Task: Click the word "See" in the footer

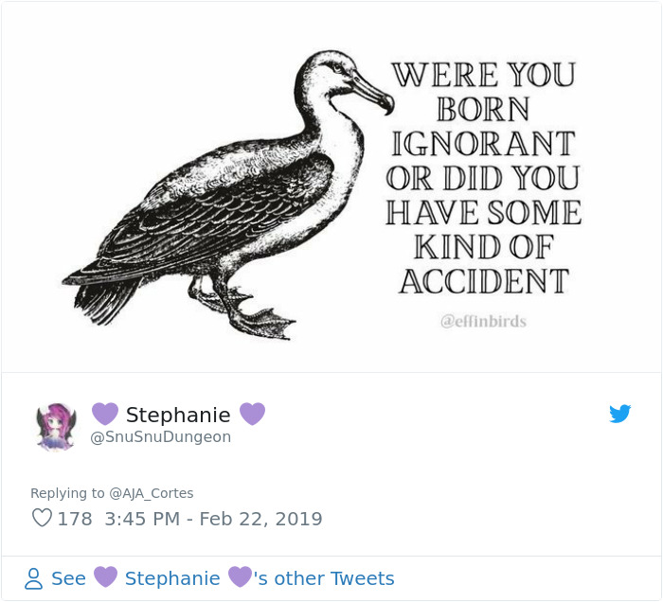Action: coord(68,578)
